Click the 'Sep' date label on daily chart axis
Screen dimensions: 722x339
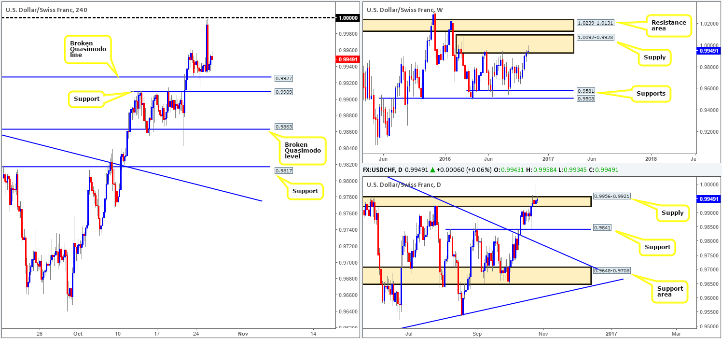click(477, 334)
